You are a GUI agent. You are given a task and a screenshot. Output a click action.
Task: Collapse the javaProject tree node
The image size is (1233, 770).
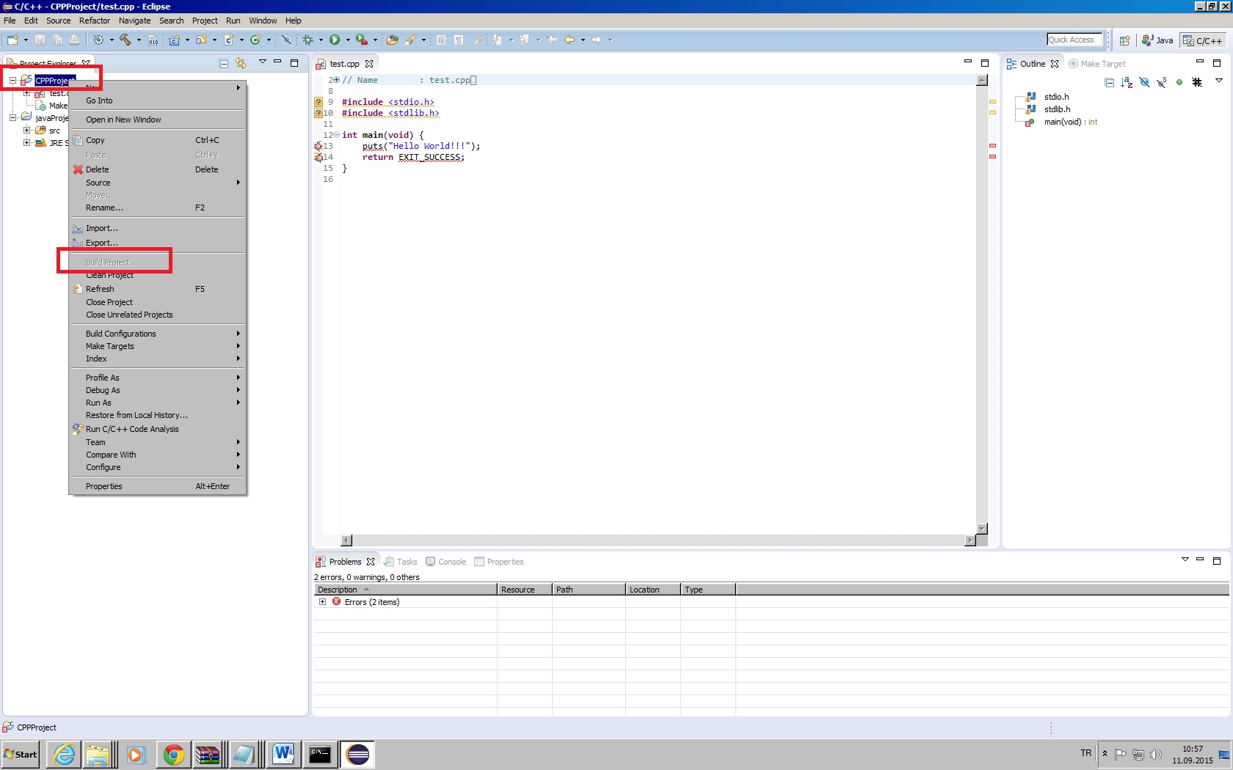coord(12,117)
